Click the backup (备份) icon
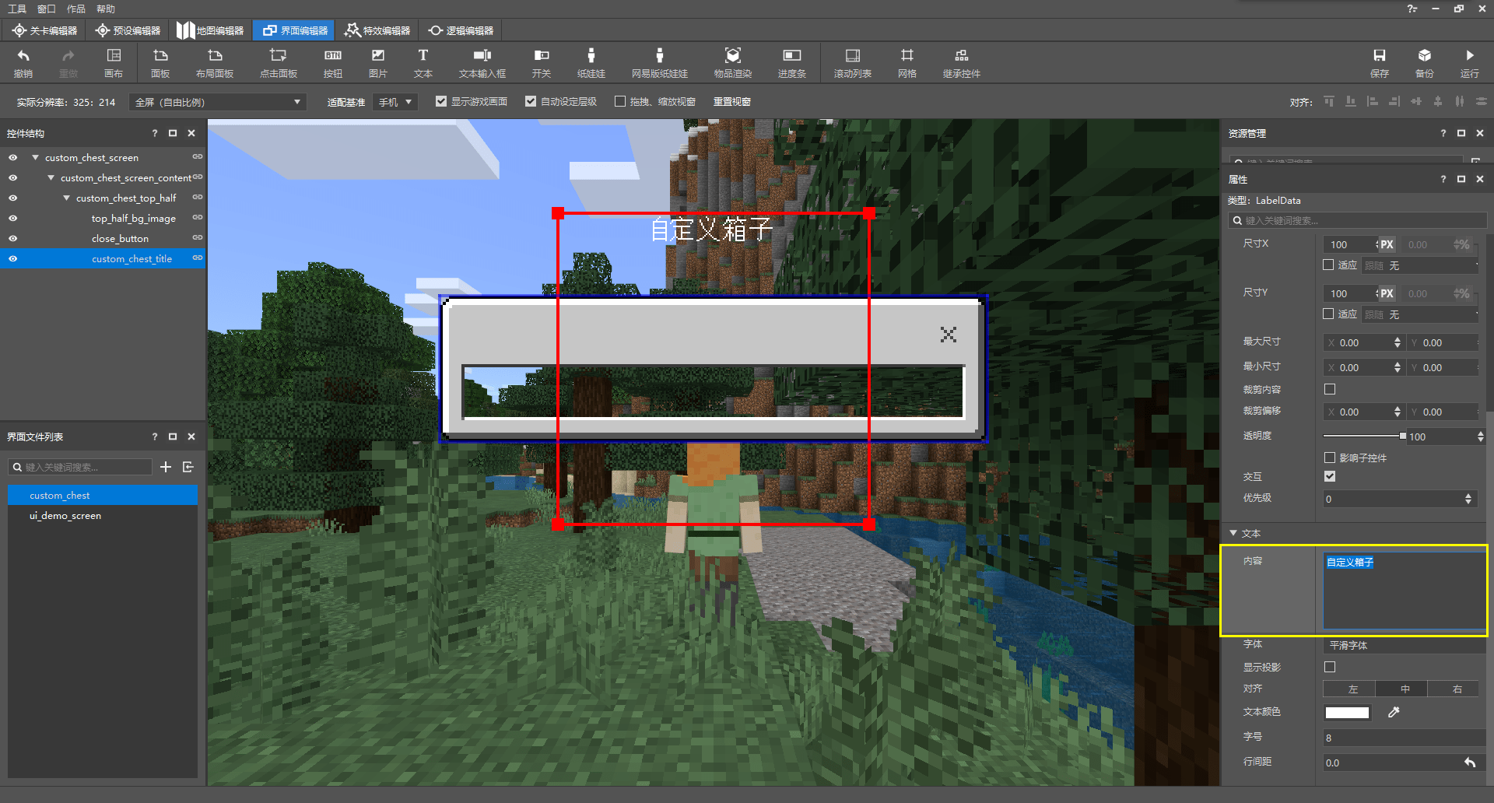 click(1425, 62)
